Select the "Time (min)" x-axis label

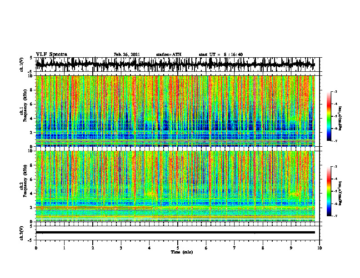click(182, 252)
